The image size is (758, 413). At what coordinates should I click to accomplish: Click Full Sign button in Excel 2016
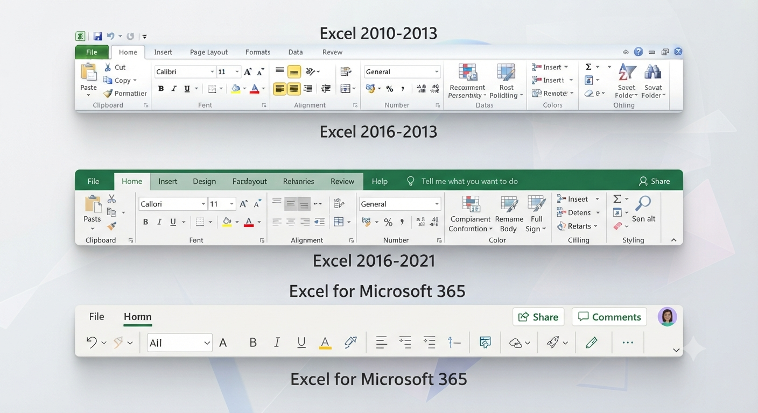pos(536,213)
